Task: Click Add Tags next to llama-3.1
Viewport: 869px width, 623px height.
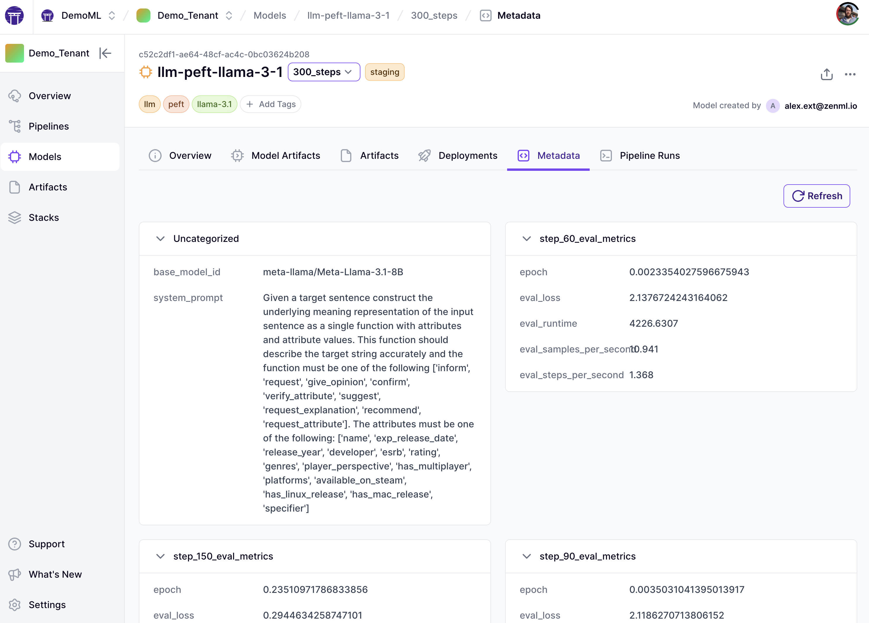Action: (x=271, y=104)
